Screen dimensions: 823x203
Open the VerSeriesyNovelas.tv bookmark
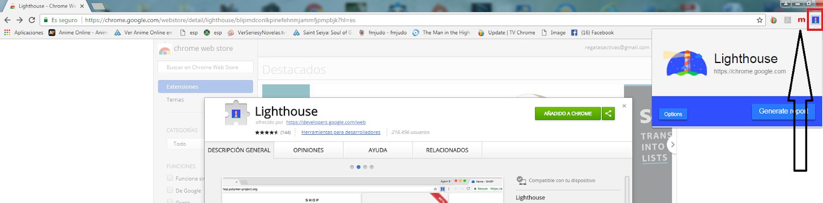click(257, 32)
